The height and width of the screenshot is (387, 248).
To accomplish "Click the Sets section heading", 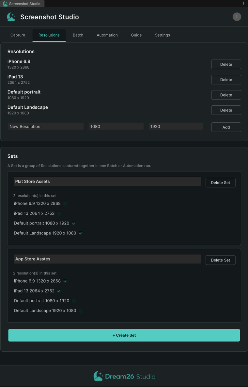I will point(12,156).
